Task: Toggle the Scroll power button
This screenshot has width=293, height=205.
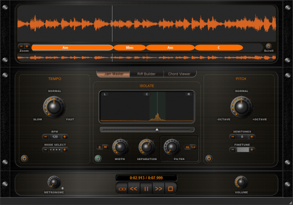Action: point(268,46)
